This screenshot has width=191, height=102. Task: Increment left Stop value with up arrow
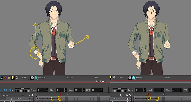[x=84, y=89]
